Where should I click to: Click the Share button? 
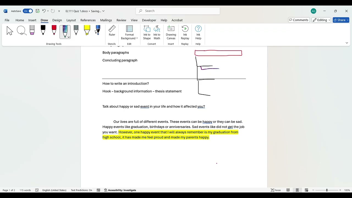[x=341, y=20]
